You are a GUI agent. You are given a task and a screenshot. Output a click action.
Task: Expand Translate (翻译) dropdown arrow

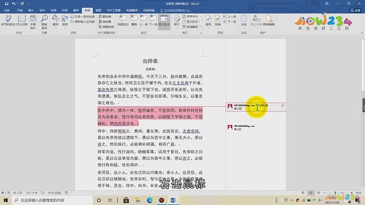56,28
